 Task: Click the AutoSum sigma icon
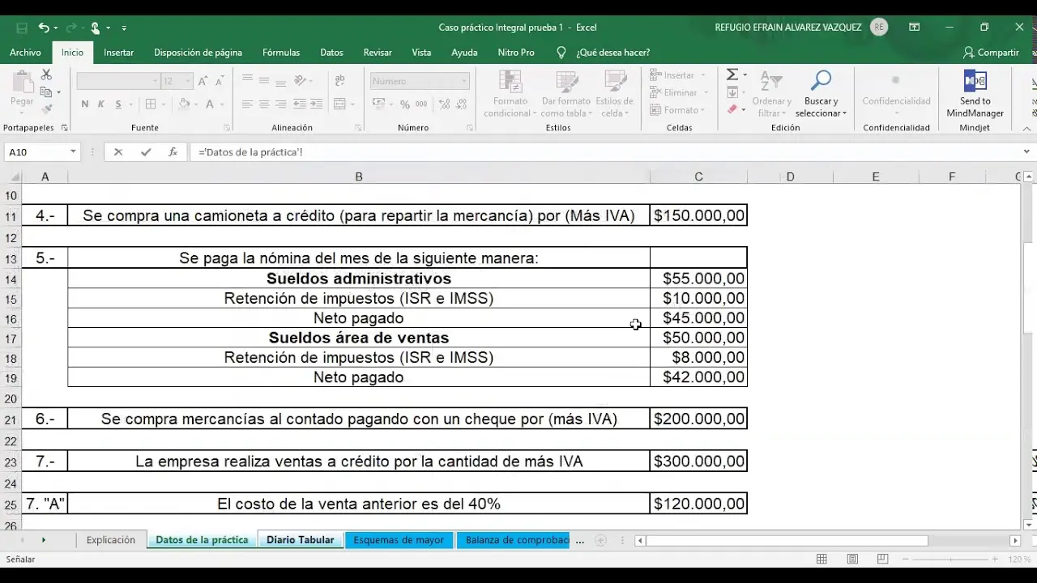(732, 74)
